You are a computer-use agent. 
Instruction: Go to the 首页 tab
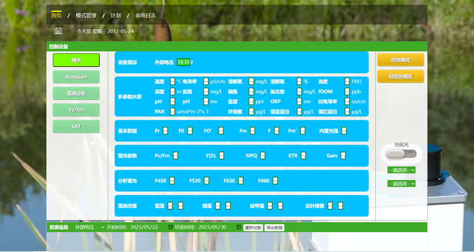pos(56,15)
